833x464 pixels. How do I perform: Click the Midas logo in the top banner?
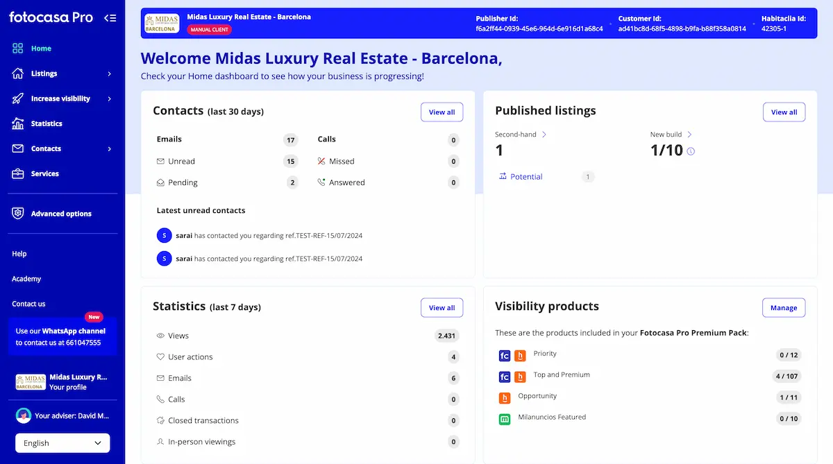click(x=162, y=23)
